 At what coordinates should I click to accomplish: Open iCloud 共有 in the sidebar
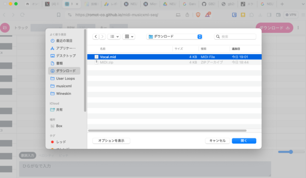(x=64, y=110)
